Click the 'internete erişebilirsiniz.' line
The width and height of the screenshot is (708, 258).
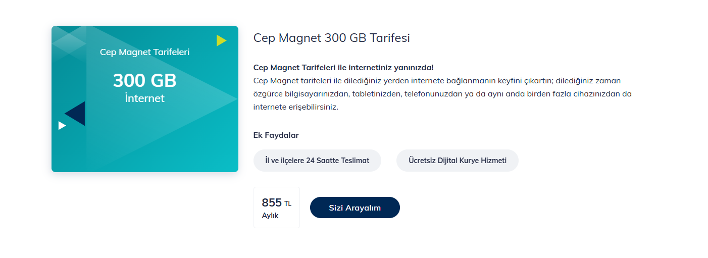295,107
